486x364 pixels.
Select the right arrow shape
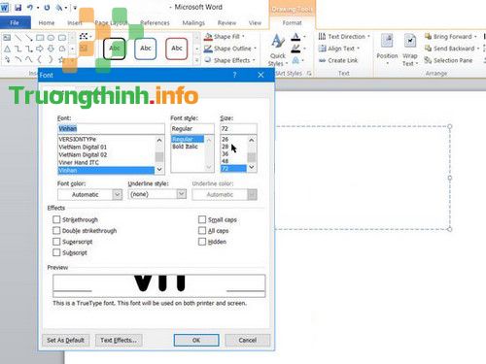click(40, 49)
